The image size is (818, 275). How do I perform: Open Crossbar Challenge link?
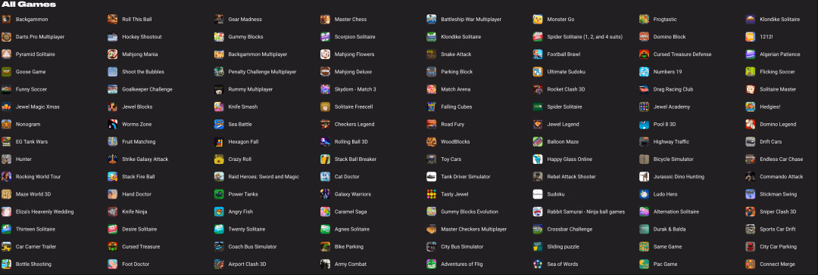(570, 229)
